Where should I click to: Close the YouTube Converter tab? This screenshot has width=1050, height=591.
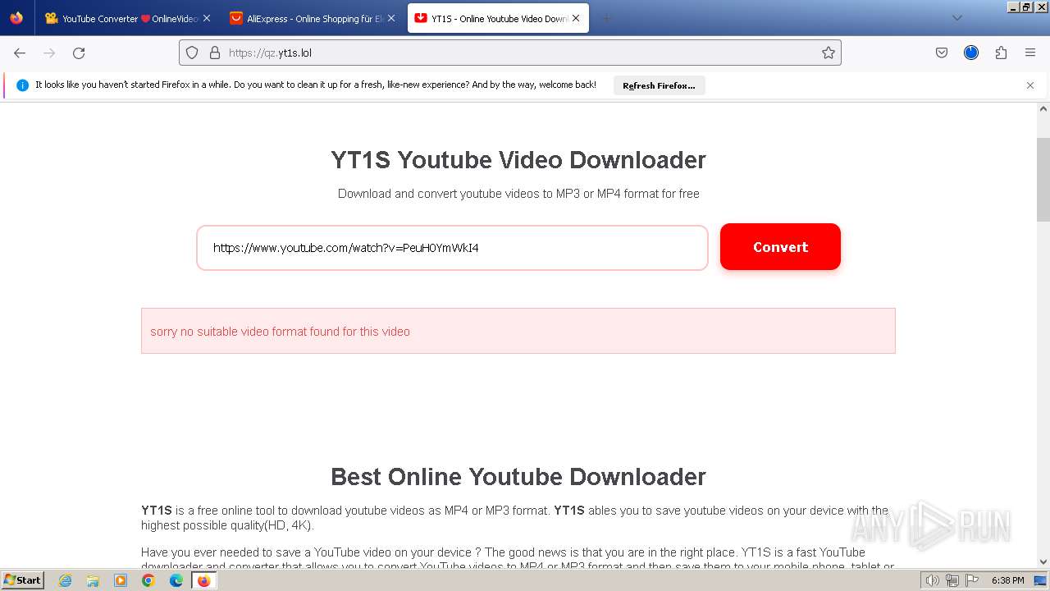[x=206, y=18]
